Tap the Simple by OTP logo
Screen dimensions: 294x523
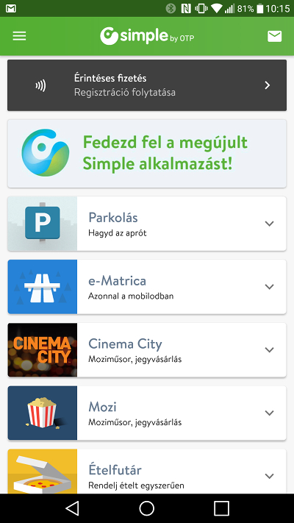[147, 36]
